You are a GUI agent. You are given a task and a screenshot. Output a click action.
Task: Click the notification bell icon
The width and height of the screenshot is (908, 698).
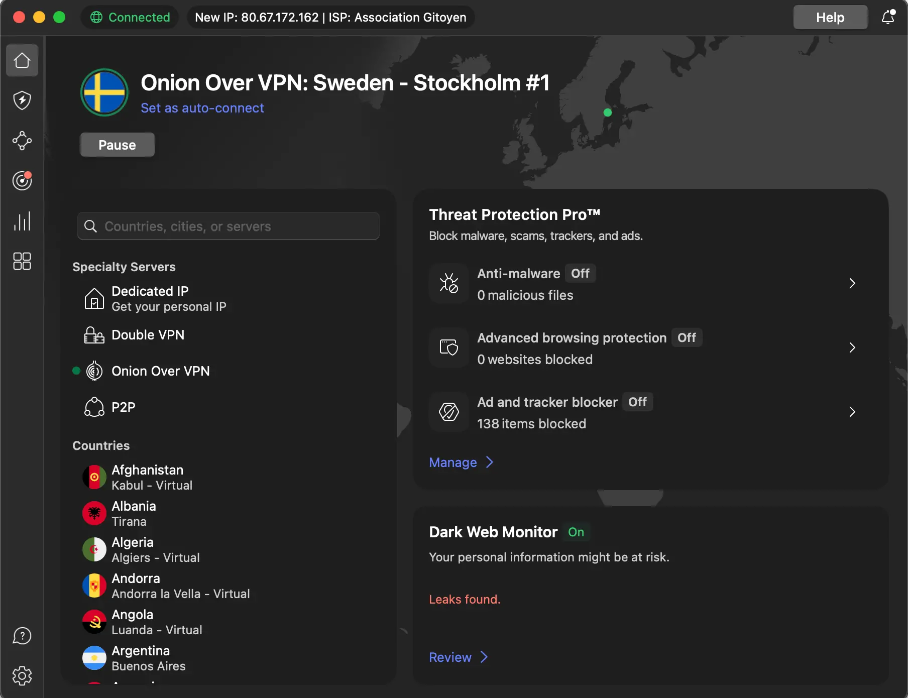(888, 17)
